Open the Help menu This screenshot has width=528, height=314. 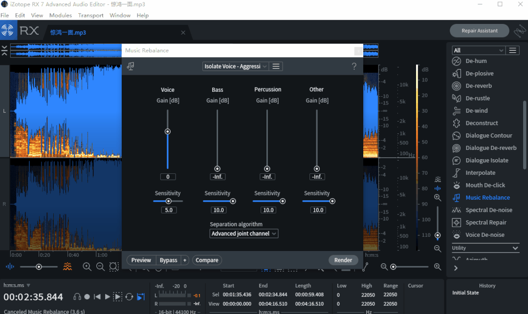[143, 16]
